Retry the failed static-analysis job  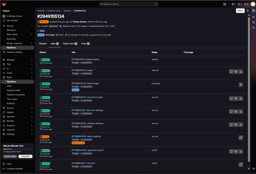click(241, 137)
